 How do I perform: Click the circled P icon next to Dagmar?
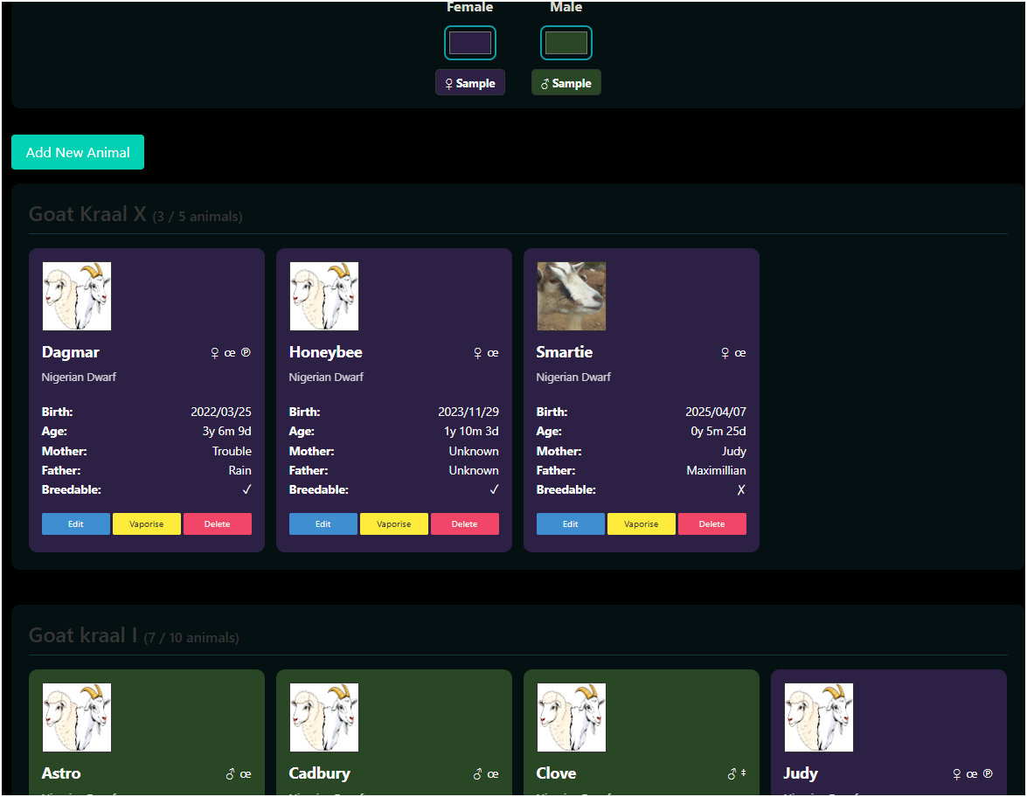click(x=246, y=353)
